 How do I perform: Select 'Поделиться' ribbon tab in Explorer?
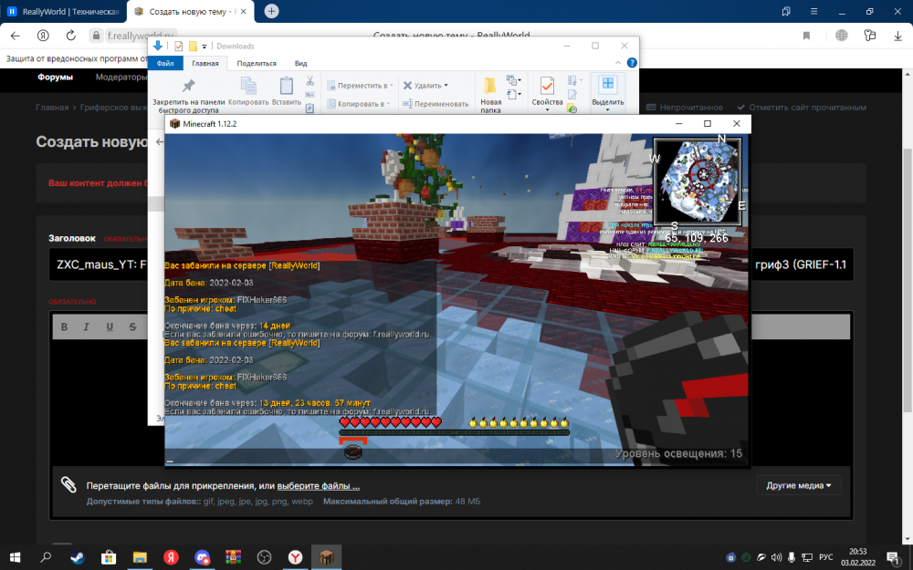257,63
